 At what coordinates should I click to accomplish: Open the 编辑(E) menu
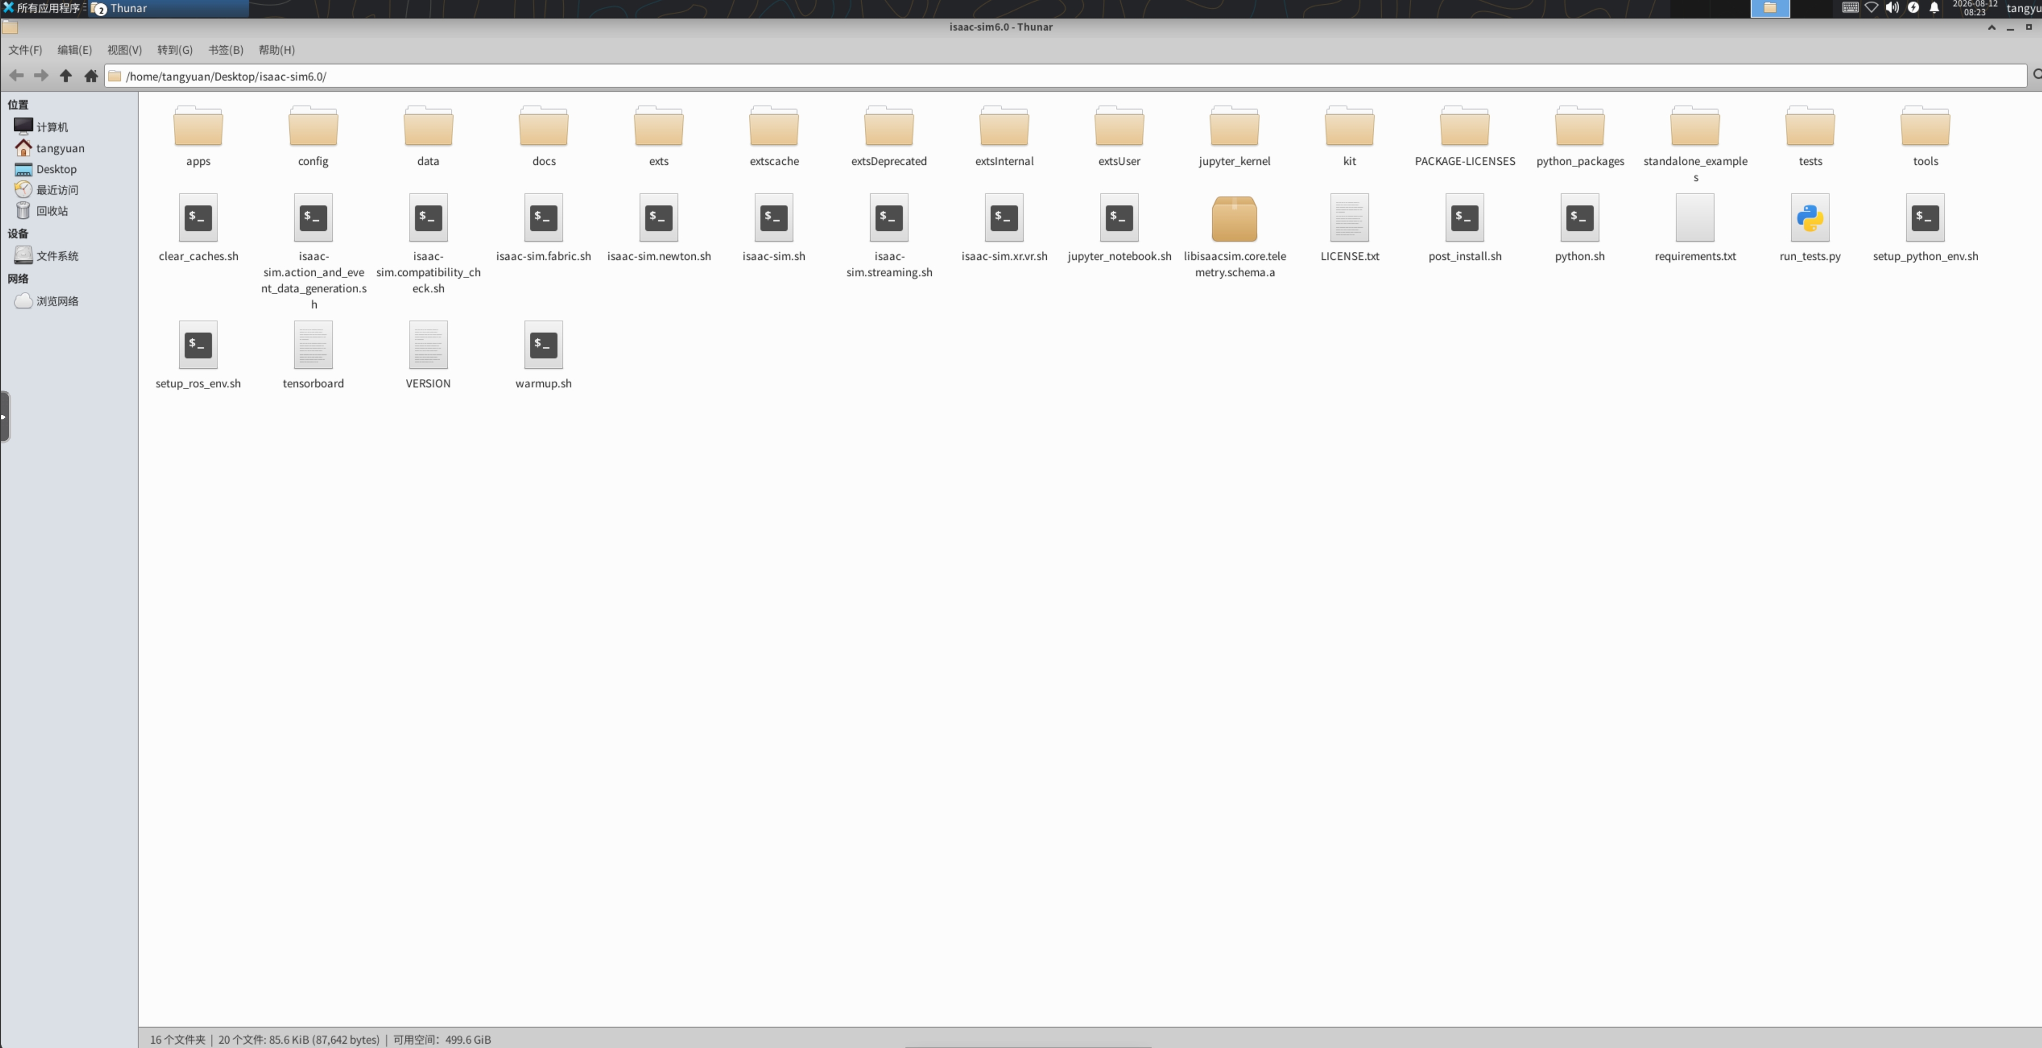pyautogui.click(x=75, y=50)
